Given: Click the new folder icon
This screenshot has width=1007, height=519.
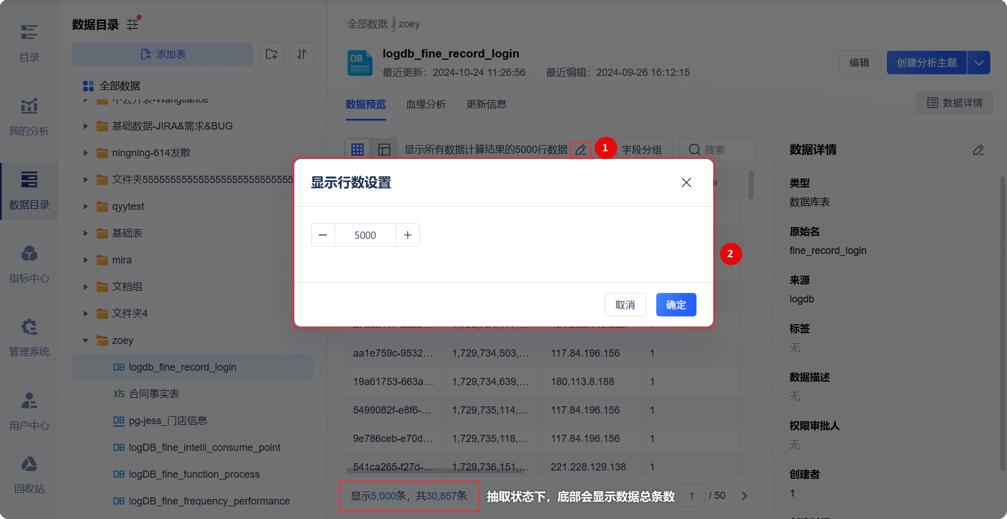Looking at the screenshot, I should tap(271, 54).
